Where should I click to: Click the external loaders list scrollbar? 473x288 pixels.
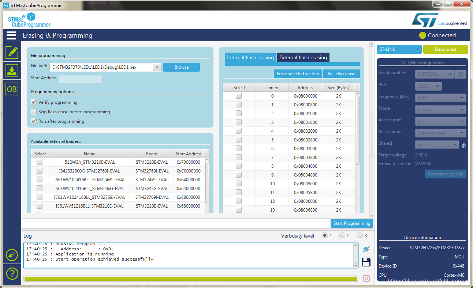207,182
